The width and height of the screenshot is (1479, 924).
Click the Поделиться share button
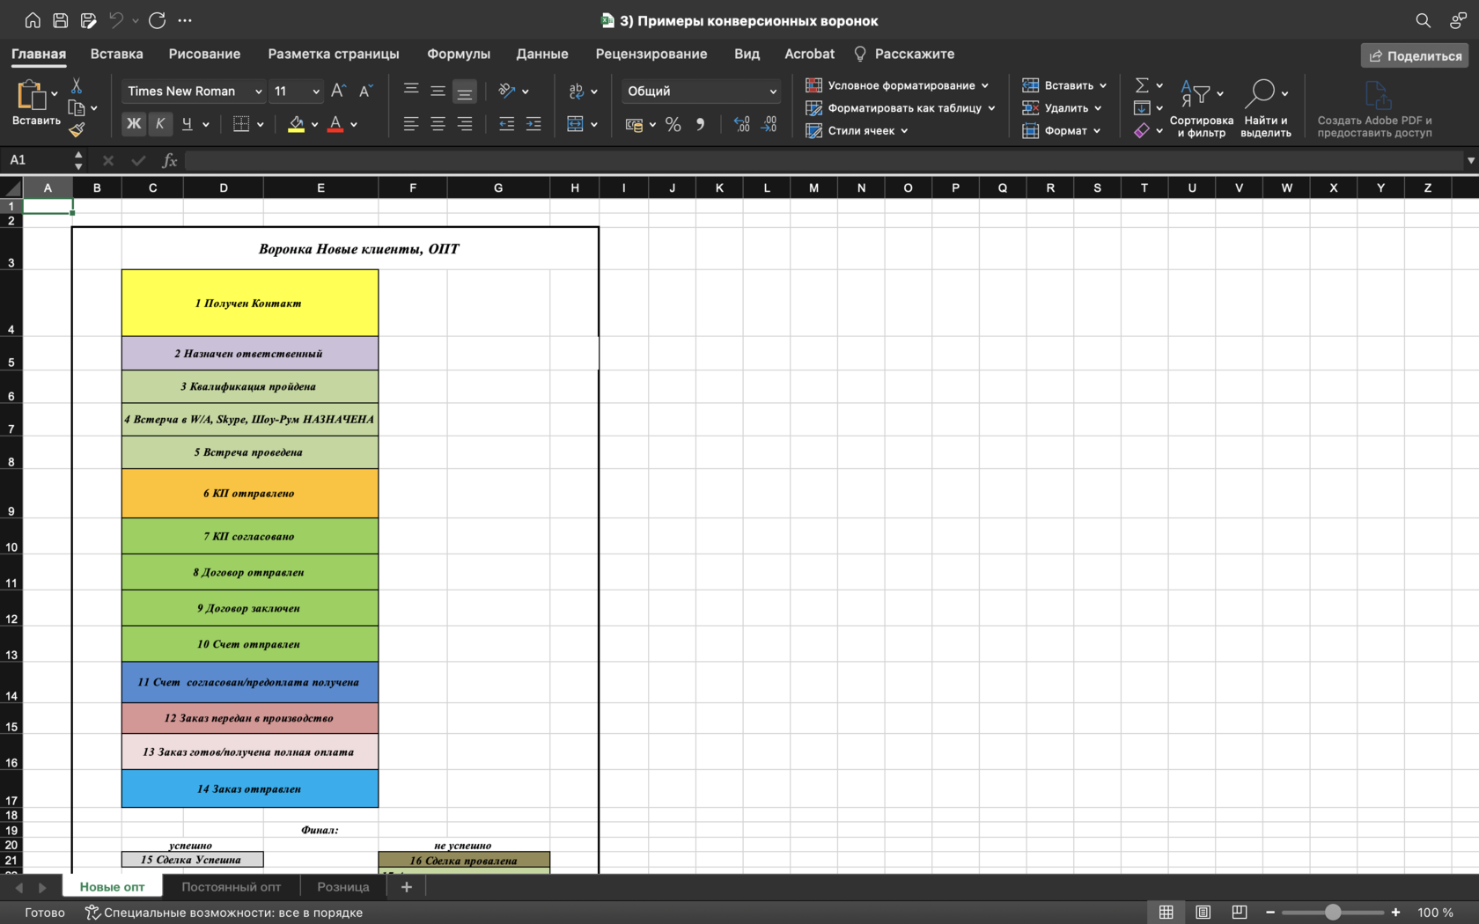(x=1414, y=55)
